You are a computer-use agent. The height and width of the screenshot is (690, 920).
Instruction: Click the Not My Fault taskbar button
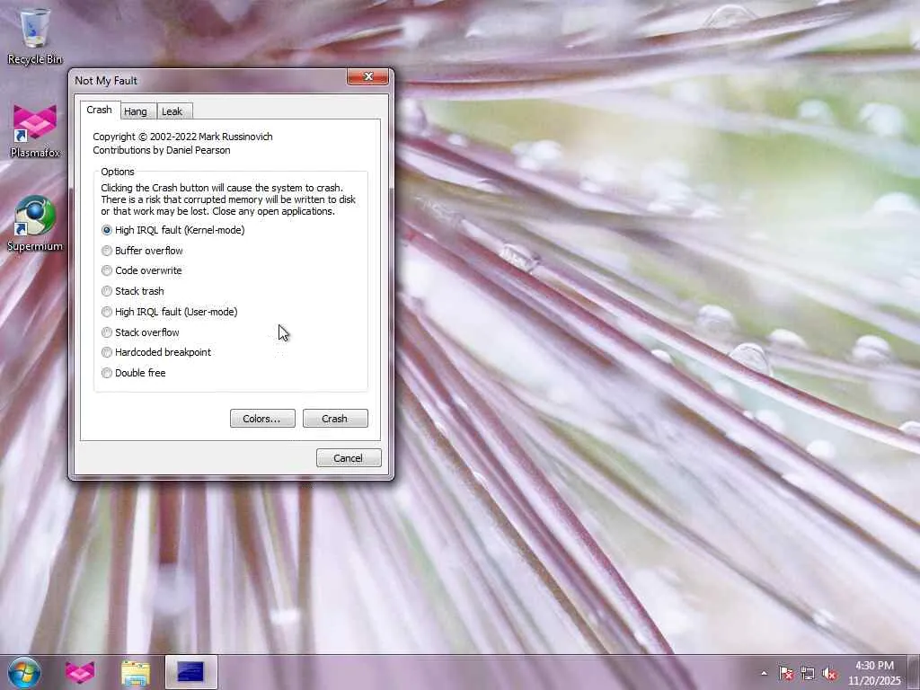pos(190,672)
